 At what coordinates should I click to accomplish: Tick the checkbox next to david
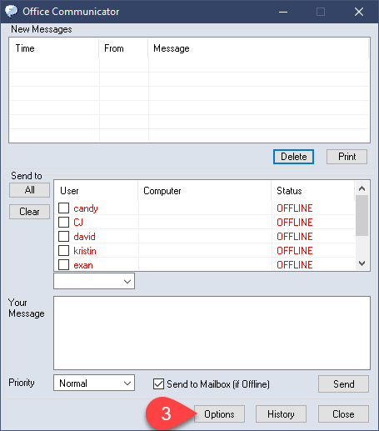pyautogui.click(x=64, y=236)
